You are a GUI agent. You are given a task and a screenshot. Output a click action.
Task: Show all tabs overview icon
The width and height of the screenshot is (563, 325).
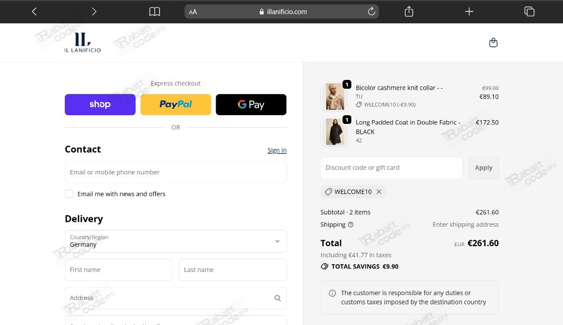pos(529,11)
